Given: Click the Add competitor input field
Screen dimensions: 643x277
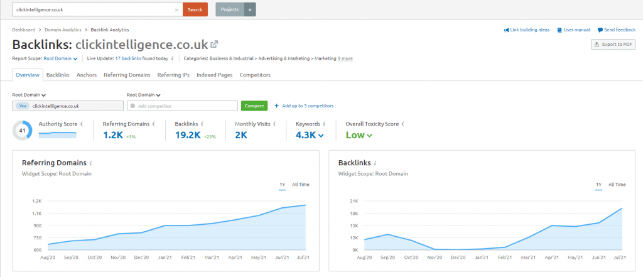Looking at the screenshot, I should [x=183, y=106].
